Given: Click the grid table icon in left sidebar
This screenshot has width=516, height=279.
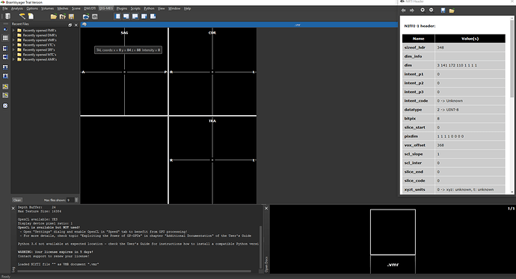Looking at the screenshot, I should pos(5,38).
